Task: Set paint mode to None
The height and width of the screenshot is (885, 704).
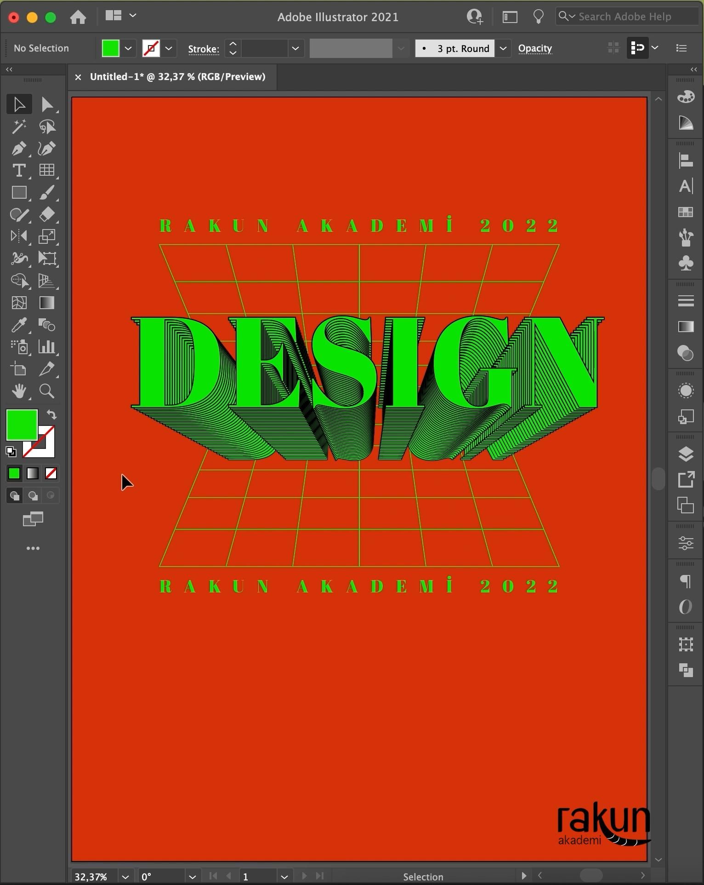Action: click(x=51, y=473)
